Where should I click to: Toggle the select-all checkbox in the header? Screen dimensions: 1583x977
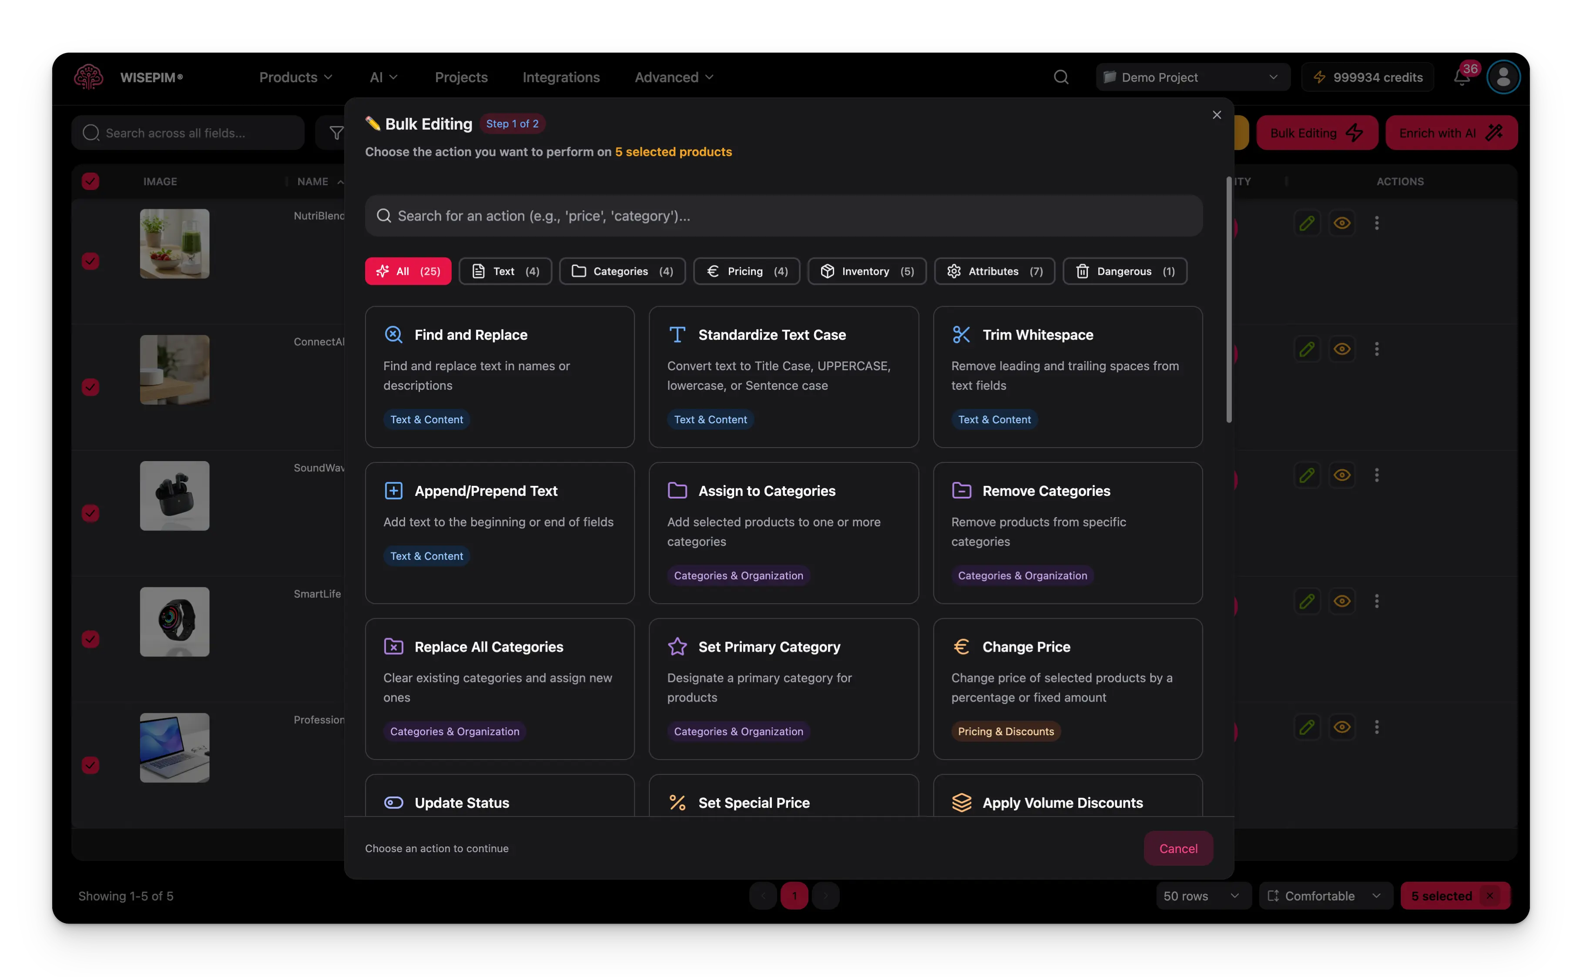click(x=91, y=181)
